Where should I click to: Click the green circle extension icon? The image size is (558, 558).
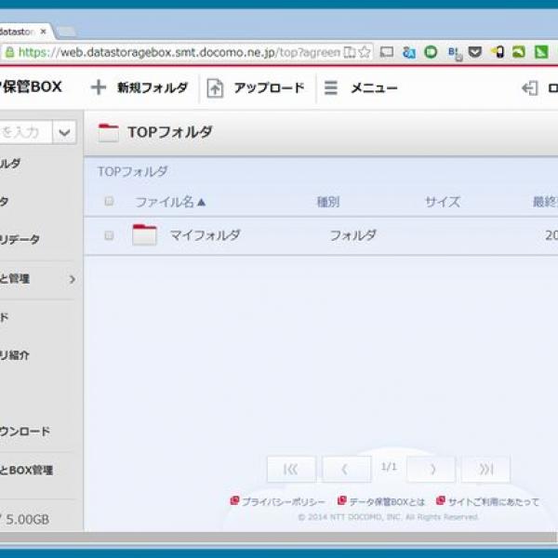[431, 53]
